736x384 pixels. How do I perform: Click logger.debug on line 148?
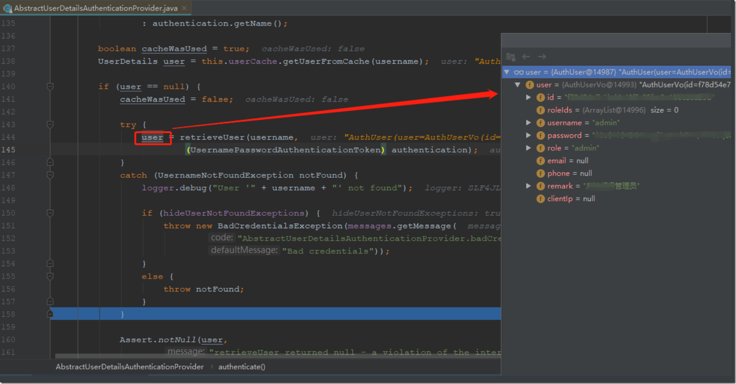(174, 188)
